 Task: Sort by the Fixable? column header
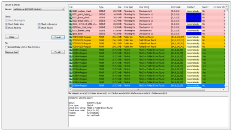(194, 7)
